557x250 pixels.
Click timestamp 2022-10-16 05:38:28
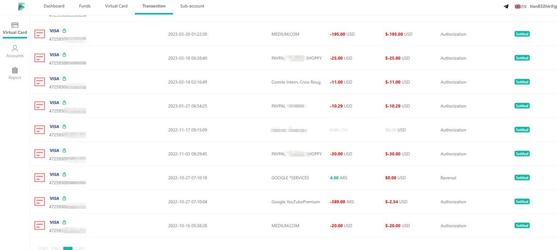[188, 226]
